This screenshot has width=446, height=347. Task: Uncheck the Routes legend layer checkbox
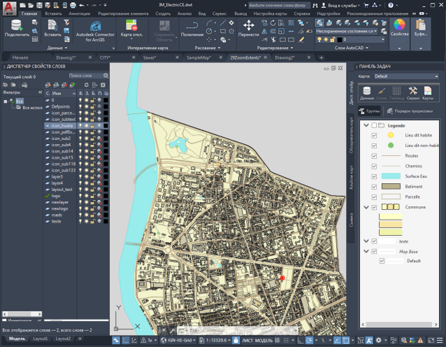pyautogui.click(x=375, y=156)
